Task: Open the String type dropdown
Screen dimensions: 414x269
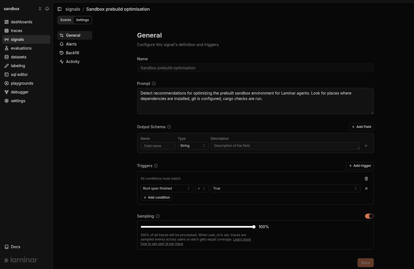Action: pos(193,146)
